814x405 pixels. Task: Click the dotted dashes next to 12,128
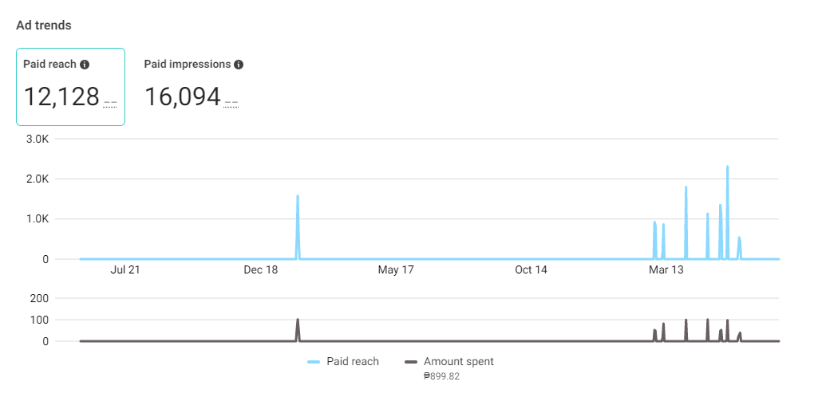tap(110, 104)
